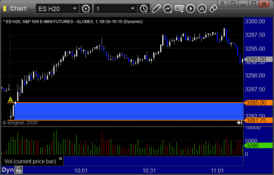Click the pin link icon in toolbar
Image resolution: width=274 pixels, height=175 pixels.
click(x=213, y=9)
